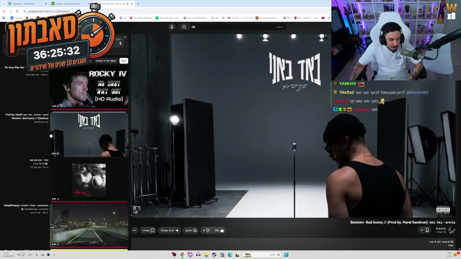Click the system tray microphone icon
The image size is (461, 259).
(x=37, y=255)
